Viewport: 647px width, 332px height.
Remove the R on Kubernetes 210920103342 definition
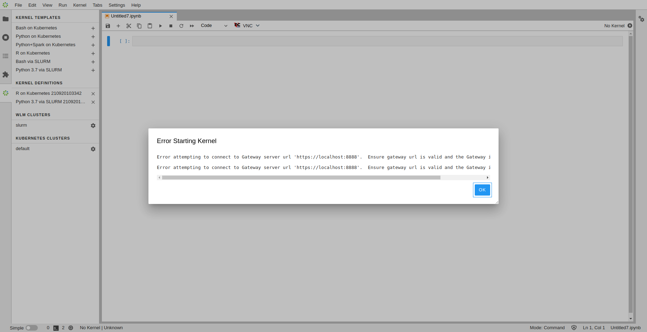(93, 94)
